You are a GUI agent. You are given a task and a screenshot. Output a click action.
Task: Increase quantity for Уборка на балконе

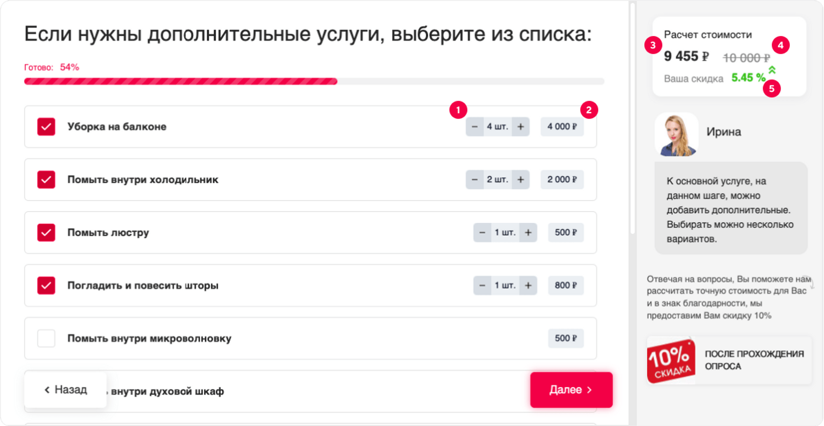[521, 127]
